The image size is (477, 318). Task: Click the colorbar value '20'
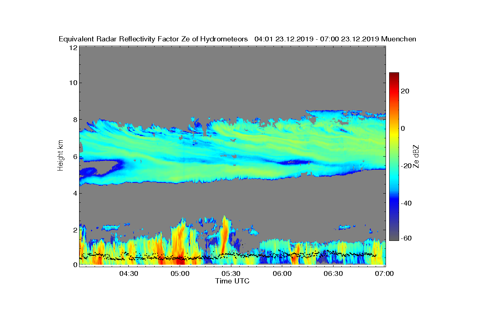point(405,91)
